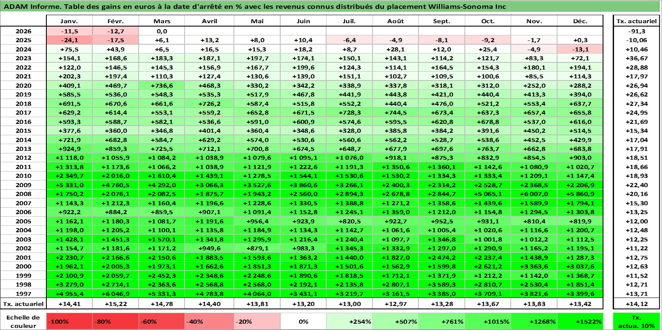Click the -80% red scale swatch

(115, 321)
